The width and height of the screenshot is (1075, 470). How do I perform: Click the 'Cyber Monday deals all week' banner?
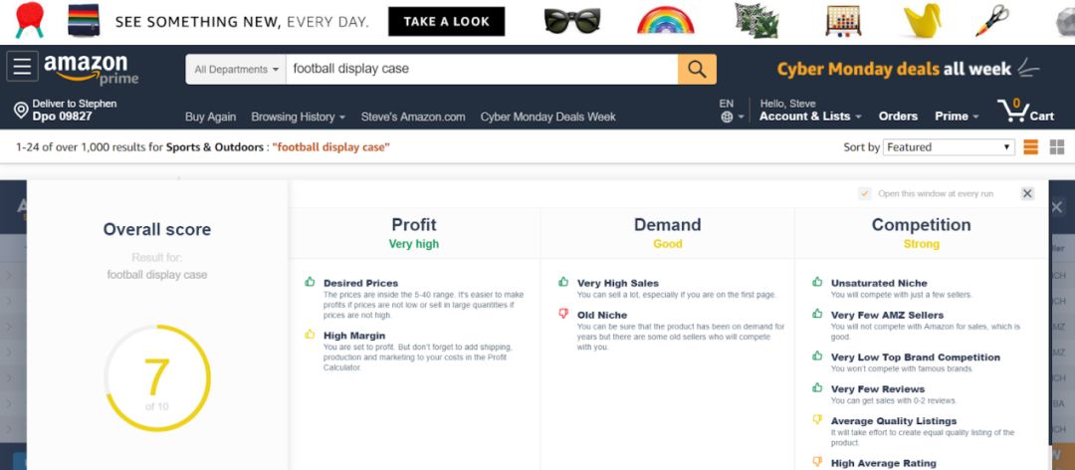[909, 69]
